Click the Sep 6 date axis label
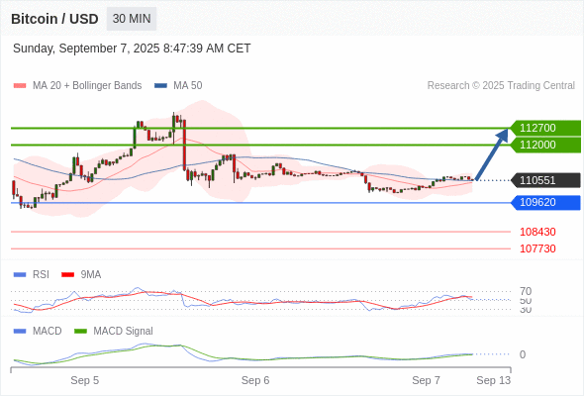Viewport: 584px width, 396px height. [x=255, y=380]
